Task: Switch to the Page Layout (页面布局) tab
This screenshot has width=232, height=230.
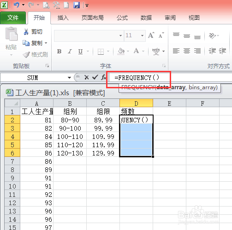Action: click(92, 18)
